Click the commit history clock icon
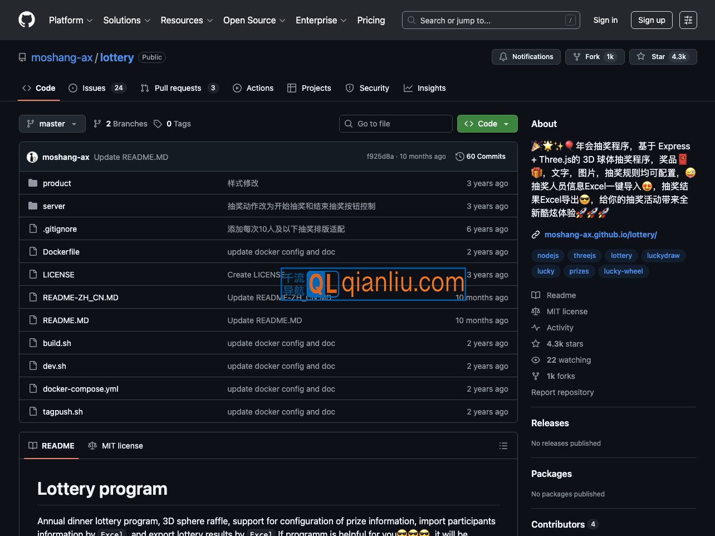Screen dimensions: 715x536 click(459, 157)
